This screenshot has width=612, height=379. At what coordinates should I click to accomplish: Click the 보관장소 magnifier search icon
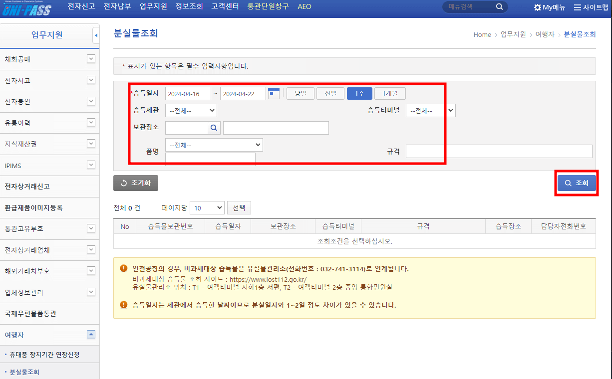(x=214, y=128)
